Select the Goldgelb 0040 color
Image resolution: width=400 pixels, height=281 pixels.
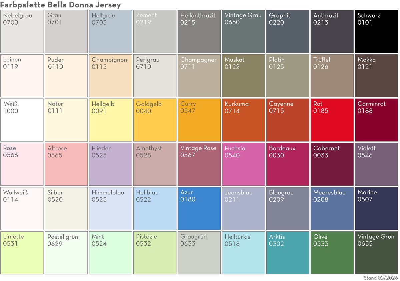155,120
